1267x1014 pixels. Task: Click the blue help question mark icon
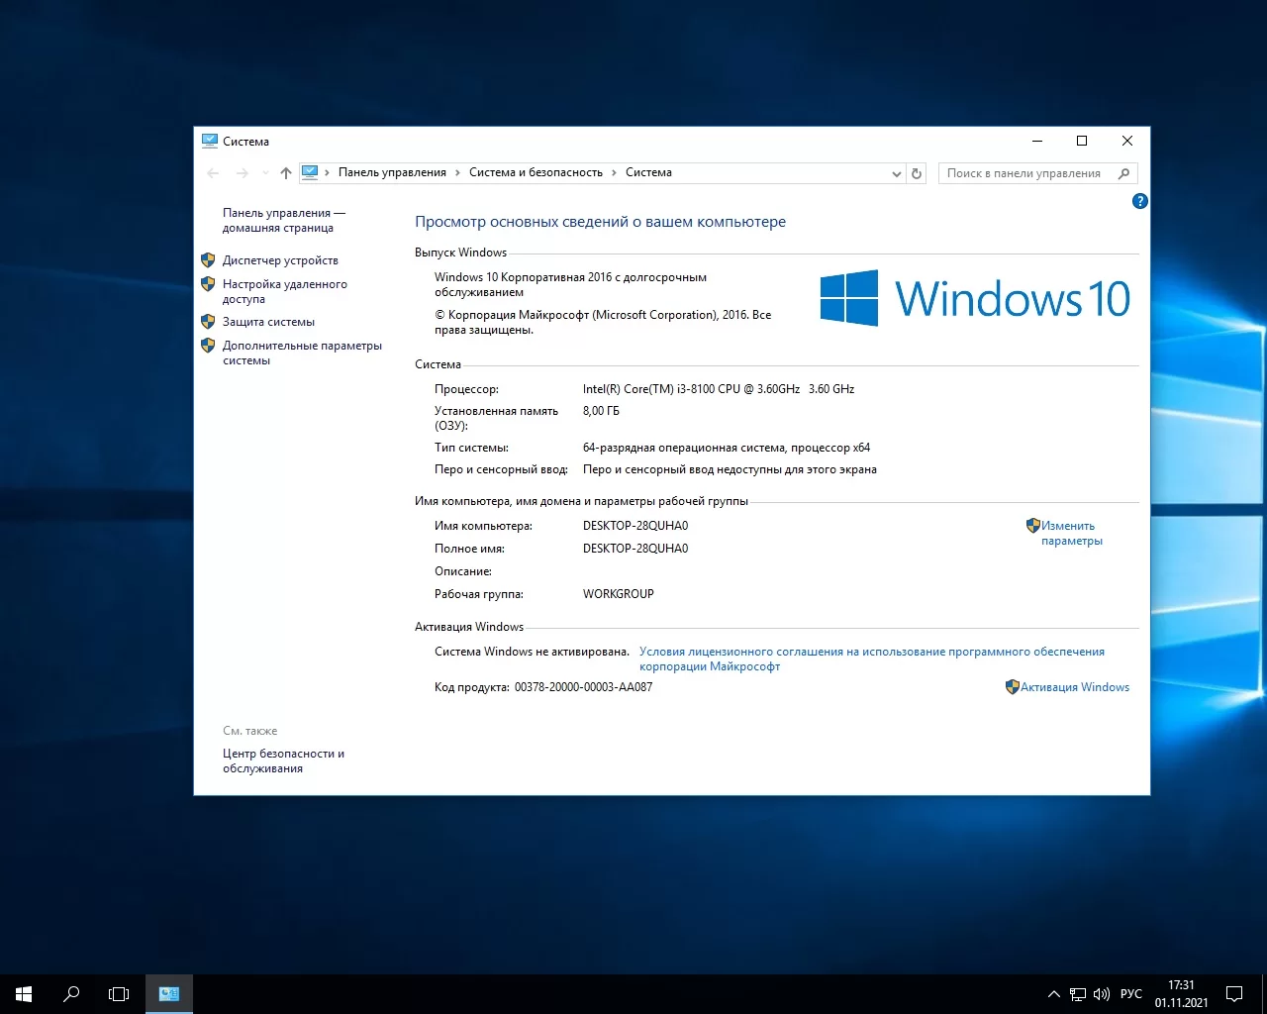coord(1139,201)
